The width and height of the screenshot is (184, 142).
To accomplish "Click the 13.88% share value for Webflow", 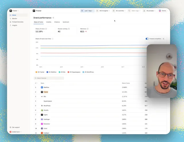I will pos(124,87).
